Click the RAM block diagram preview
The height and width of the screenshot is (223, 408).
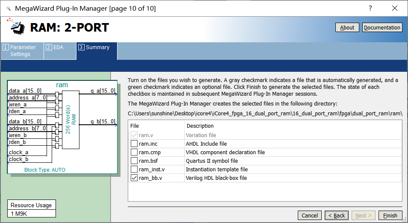click(x=62, y=127)
